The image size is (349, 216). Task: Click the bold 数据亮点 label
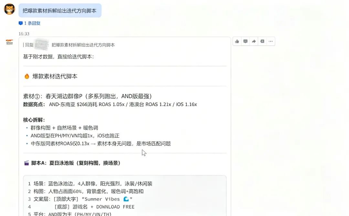click(x=32, y=104)
